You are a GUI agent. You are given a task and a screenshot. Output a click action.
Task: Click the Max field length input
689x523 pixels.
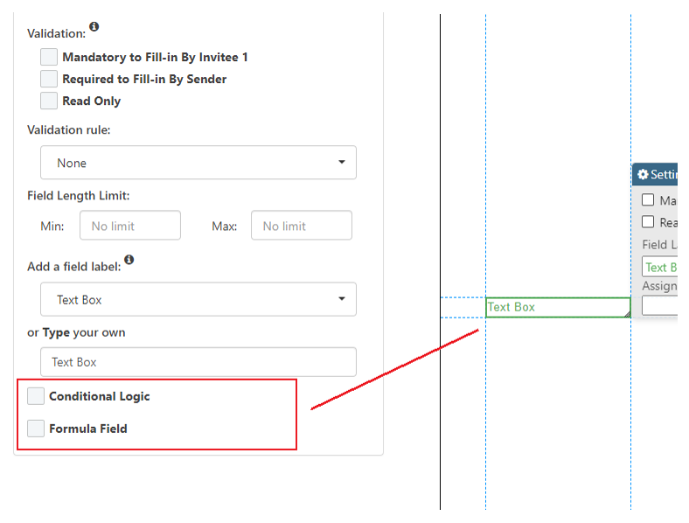point(302,226)
